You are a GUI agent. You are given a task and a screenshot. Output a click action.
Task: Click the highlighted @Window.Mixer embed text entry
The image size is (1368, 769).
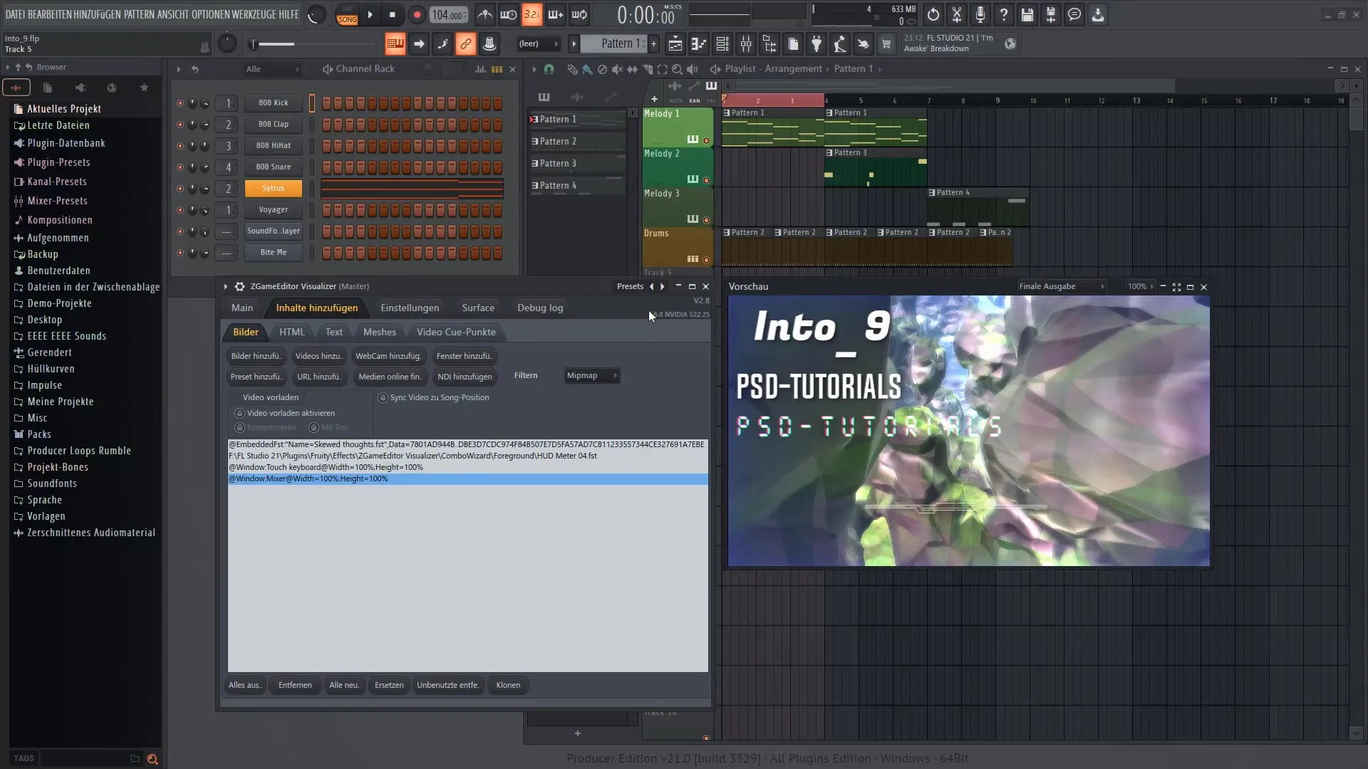click(x=467, y=479)
